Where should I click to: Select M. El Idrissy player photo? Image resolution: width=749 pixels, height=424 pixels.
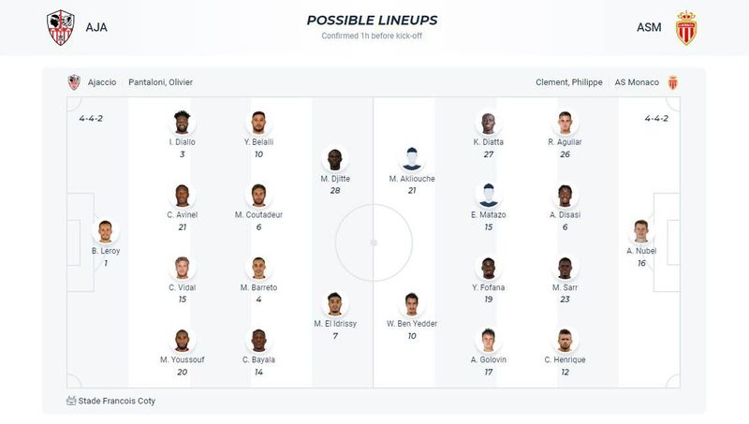pyautogui.click(x=335, y=304)
